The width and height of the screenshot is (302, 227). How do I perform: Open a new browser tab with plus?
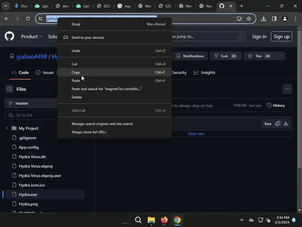(x=241, y=6)
